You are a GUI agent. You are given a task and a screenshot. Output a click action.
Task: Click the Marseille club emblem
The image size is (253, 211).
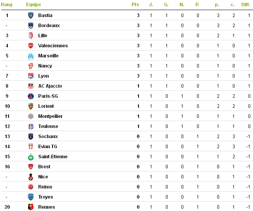[x=31, y=56]
